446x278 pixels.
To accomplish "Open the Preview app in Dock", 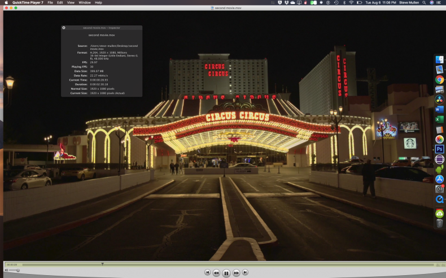I will pos(439,69).
